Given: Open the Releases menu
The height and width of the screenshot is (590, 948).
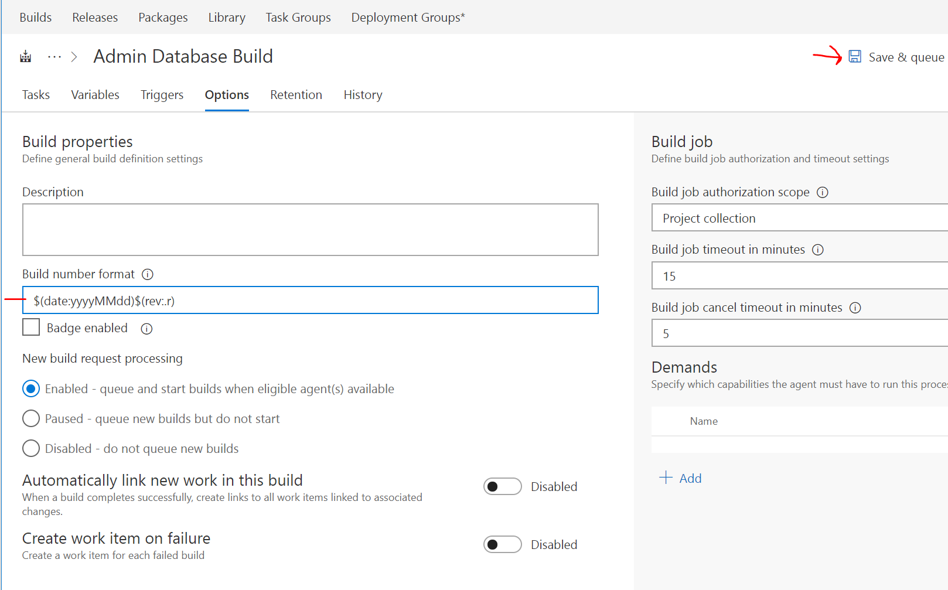Looking at the screenshot, I should click(95, 18).
